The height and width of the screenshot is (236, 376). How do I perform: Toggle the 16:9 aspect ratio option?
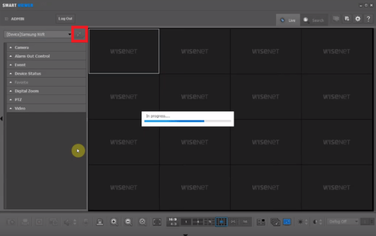click(172, 219)
